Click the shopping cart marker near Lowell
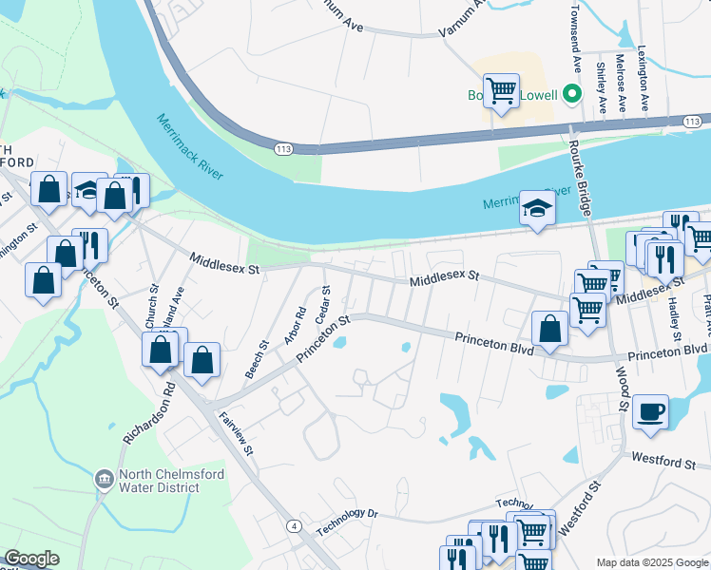Viewport: 711px width, 570px height. (501, 95)
